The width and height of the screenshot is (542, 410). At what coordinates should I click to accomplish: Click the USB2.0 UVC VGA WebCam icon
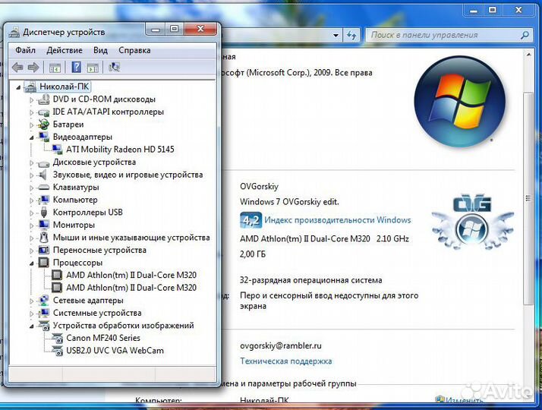click(x=57, y=351)
